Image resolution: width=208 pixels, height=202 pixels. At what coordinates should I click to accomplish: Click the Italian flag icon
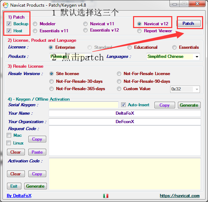(x=106, y=196)
